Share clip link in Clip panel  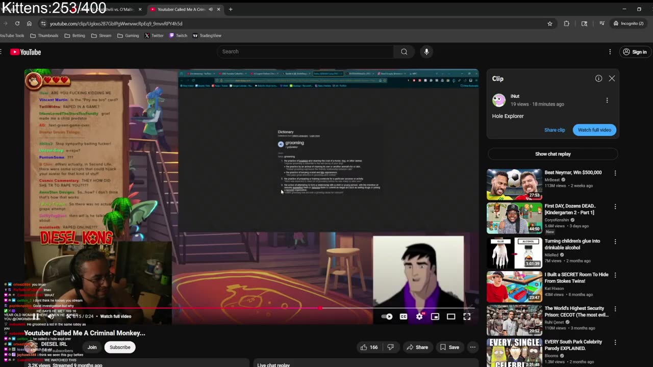point(555,130)
